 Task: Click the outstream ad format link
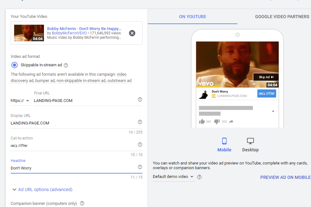coord(119,80)
